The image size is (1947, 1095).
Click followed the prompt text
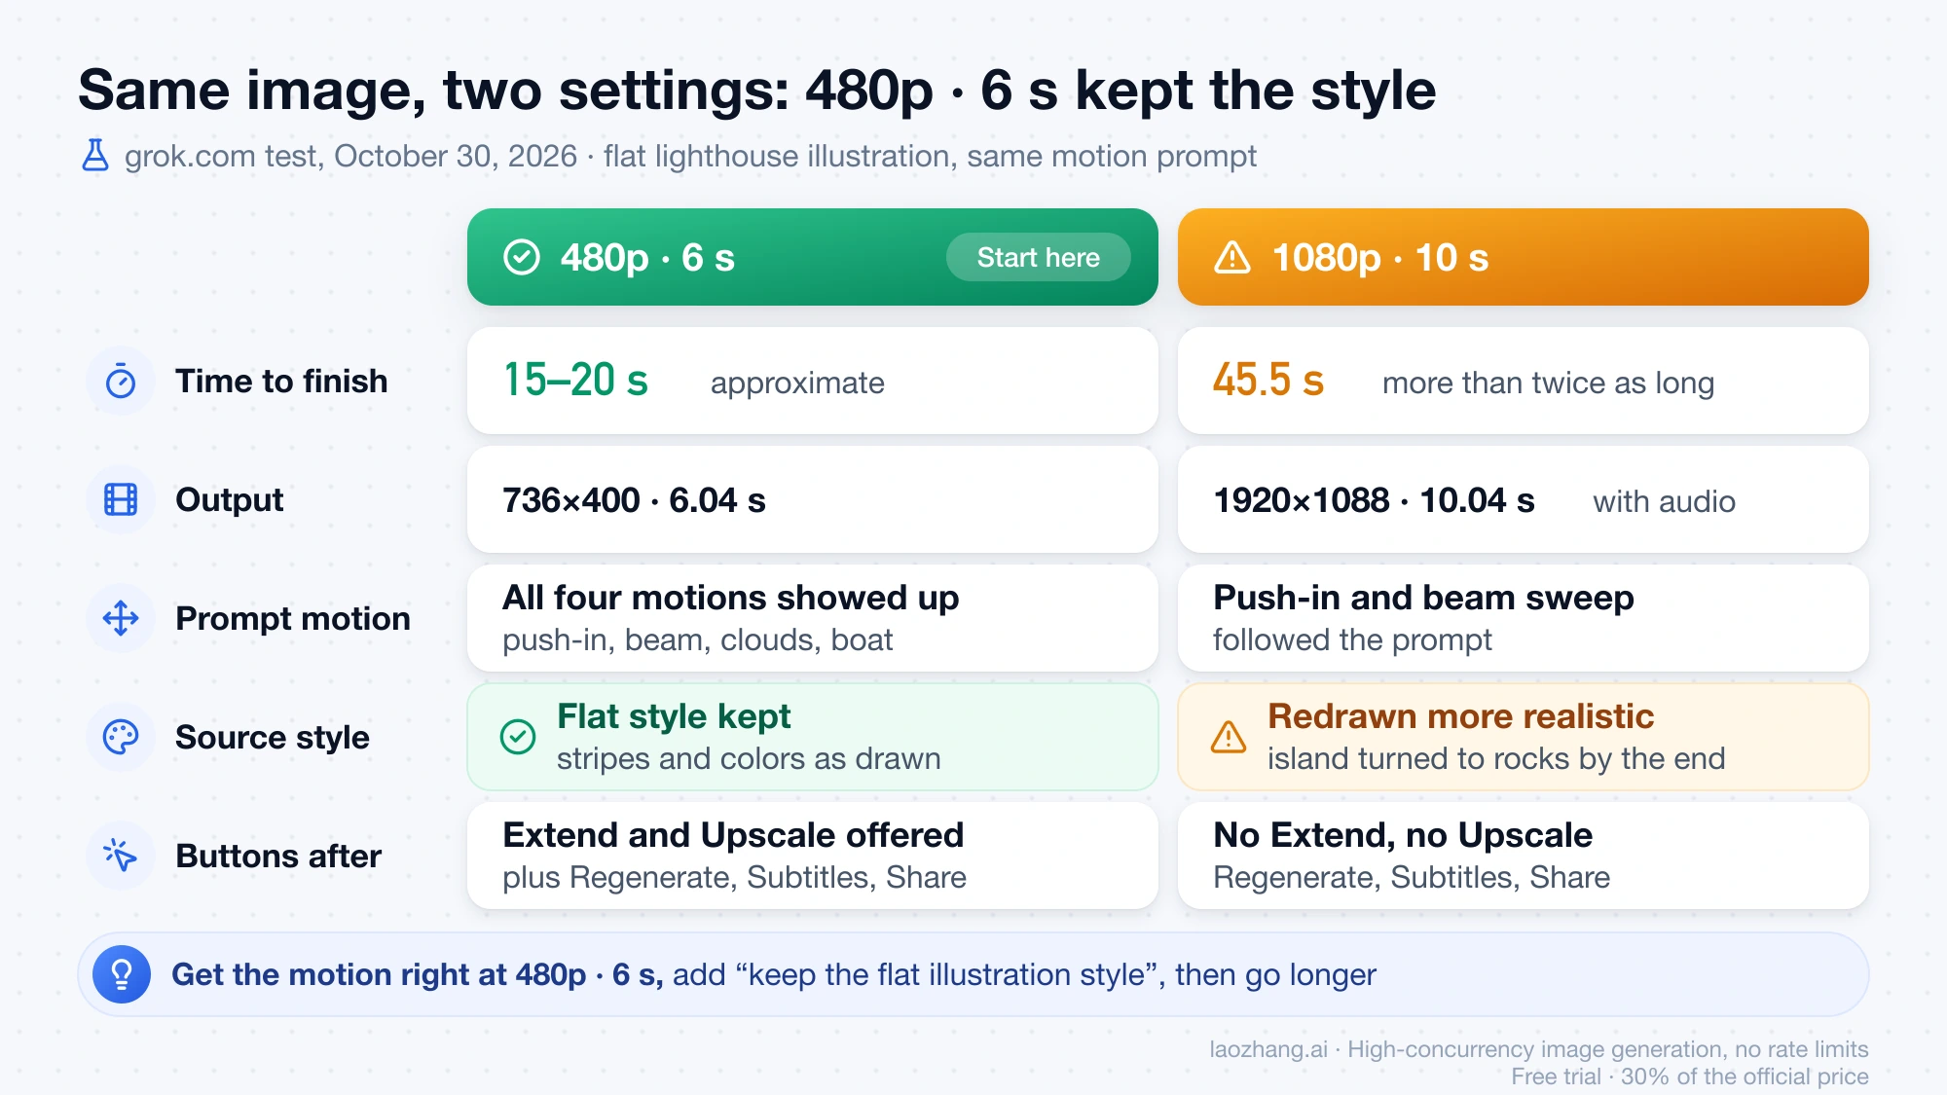(x=1352, y=640)
